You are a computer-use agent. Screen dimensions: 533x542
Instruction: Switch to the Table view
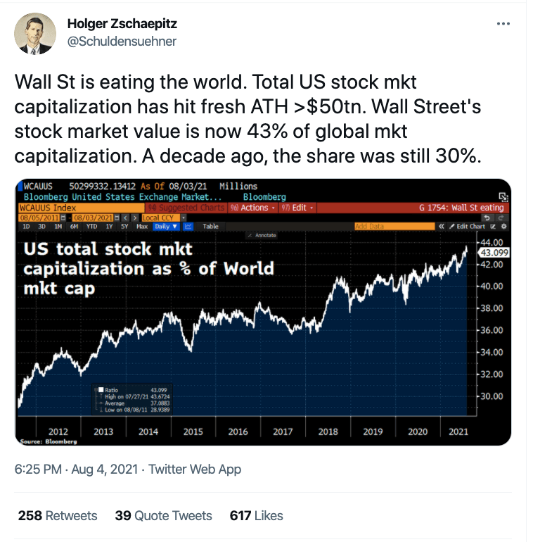click(211, 227)
